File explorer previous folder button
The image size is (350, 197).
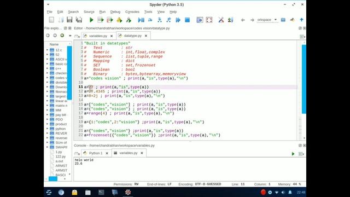click(48, 36)
